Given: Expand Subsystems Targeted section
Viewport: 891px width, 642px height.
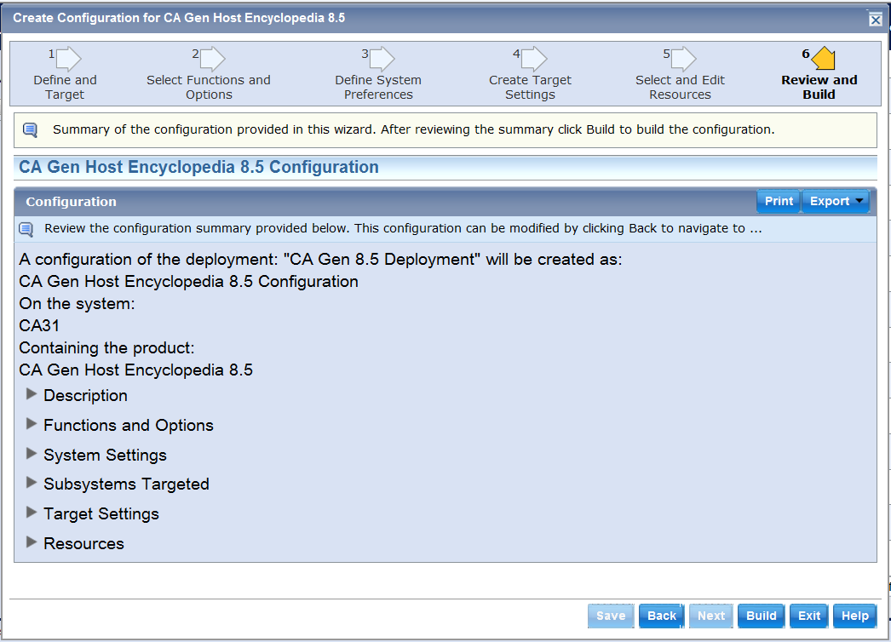Looking at the screenshot, I should coord(32,483).
